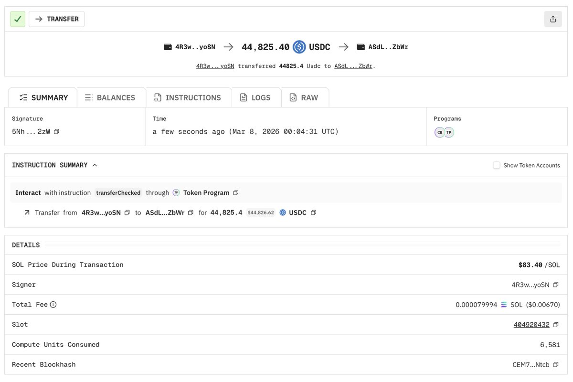Open underlined ASdL...ZbWr recipient address link
Image resolution: width=573 pixels, height=382 pixels.
[x=353, y=66]
